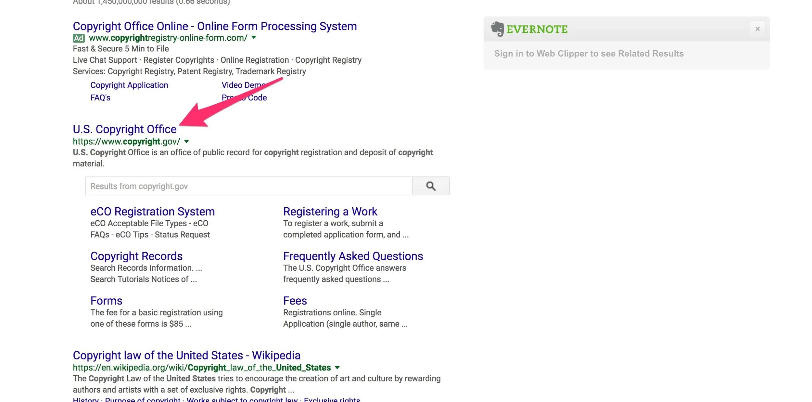The height and width of the screenshot is (402, 812).
Task: Expand dropdown arrow next to Wikipedia URL
Action: click(337, 368)
